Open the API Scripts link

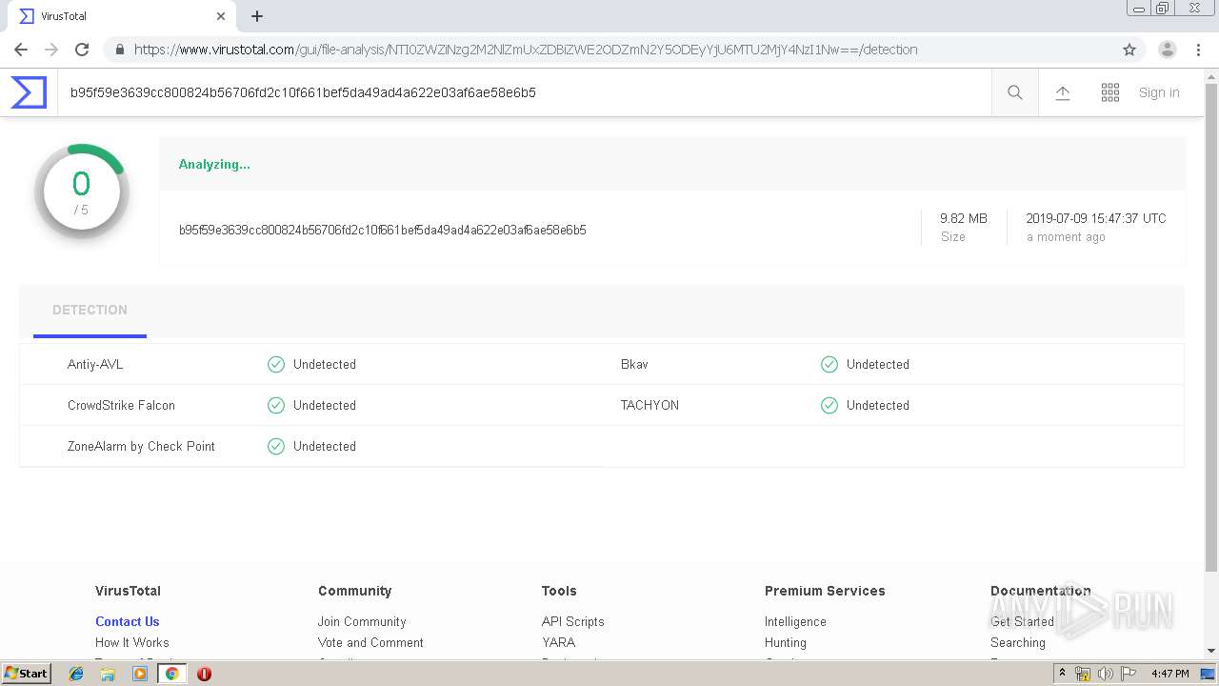pos(573,621)
